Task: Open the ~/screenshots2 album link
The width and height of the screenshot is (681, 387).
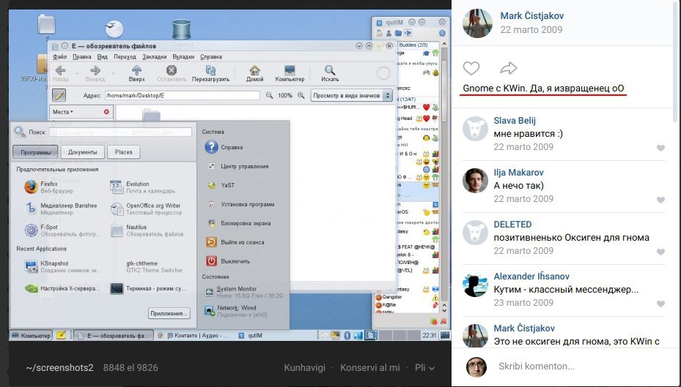Action: [59, 367]
